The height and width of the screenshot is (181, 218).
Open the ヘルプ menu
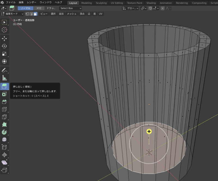point(58,2)
